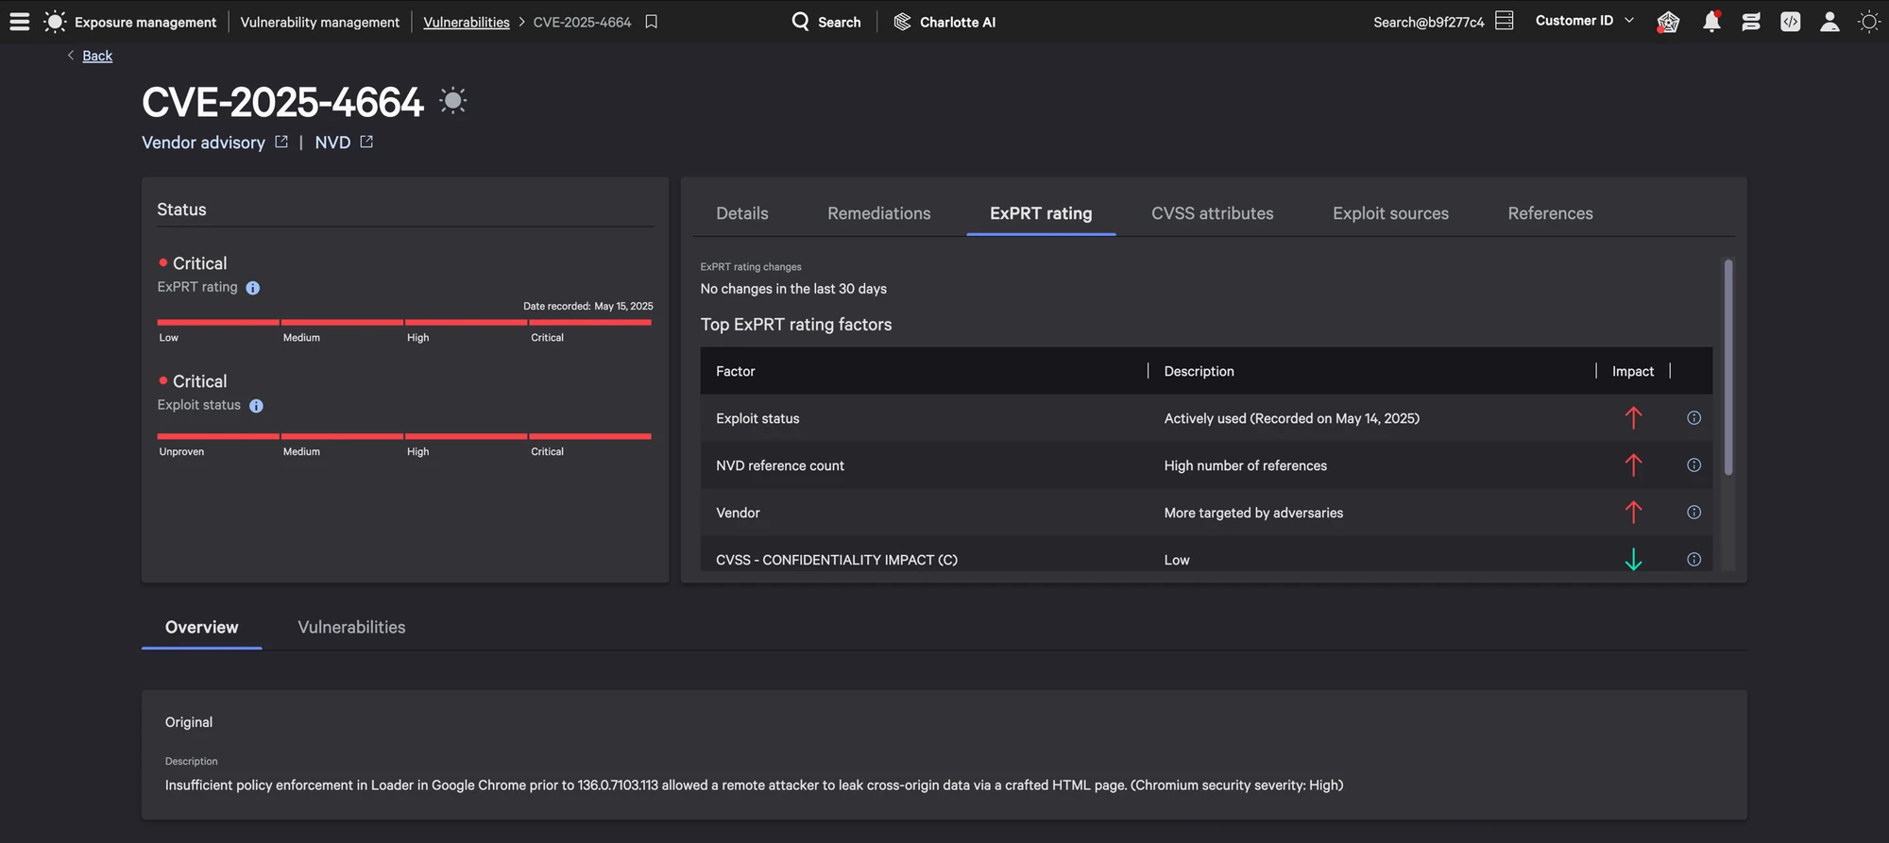Click the Exploit status severity bar
This screenshot has height=843, width=1889.
click(x=404, y=436)
